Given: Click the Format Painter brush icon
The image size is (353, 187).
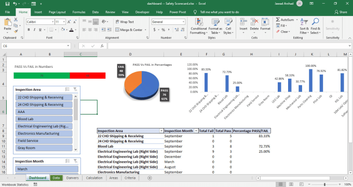Looking at the screenshot, I should pos(16,31).
